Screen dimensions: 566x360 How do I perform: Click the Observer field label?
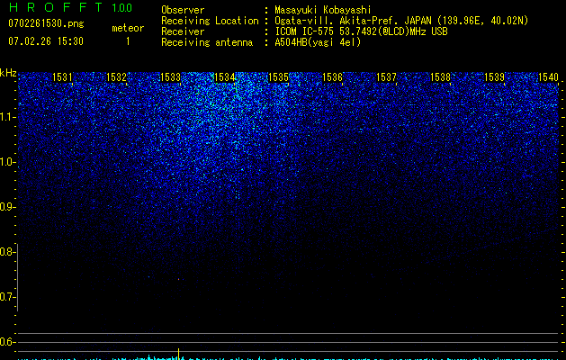(183, 10)
